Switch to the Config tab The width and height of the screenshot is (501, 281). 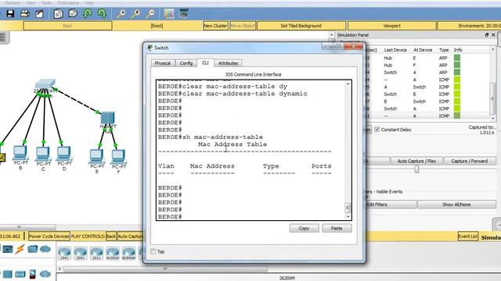click(186, 63)
